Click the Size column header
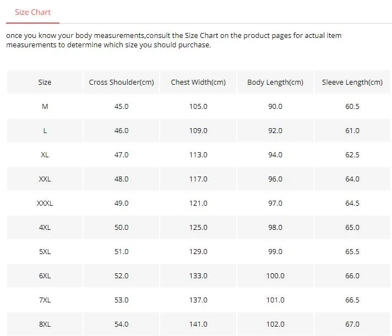This screenshot has width=392, height=336. (x=45, y=82)
